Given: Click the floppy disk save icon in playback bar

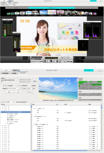Looking at the screenshot, I should click(x=38, y=61).
